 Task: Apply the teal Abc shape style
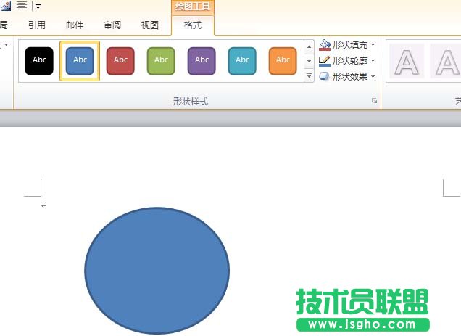click(x=242, y=61)
